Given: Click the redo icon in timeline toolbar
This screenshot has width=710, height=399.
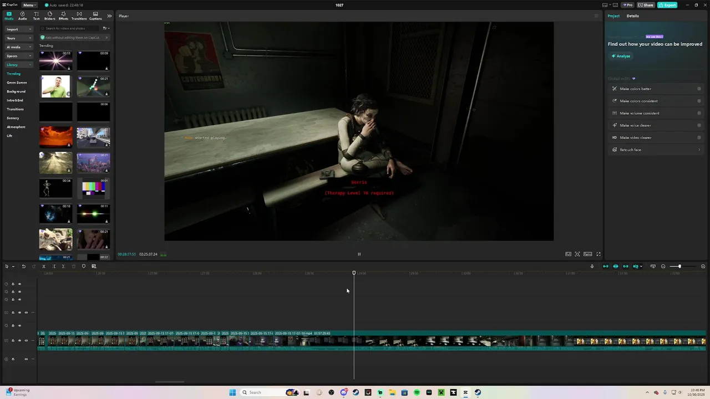Looking at the screenshot, I should (x=34, y=267).
